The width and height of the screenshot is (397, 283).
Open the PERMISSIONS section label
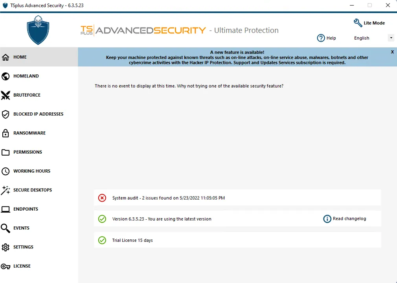pos(28,152)
